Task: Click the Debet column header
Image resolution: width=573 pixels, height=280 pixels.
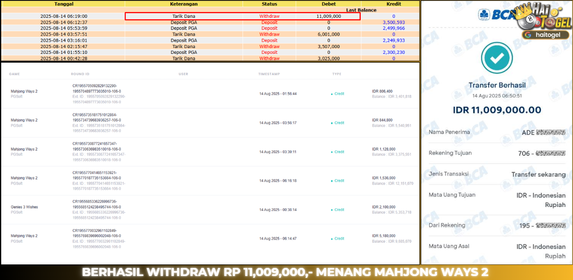Action: 329,4
